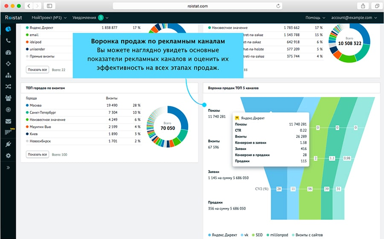The image size is (384, 239).
Task: Select the unisender row in channels list
Action: (49, 49)
